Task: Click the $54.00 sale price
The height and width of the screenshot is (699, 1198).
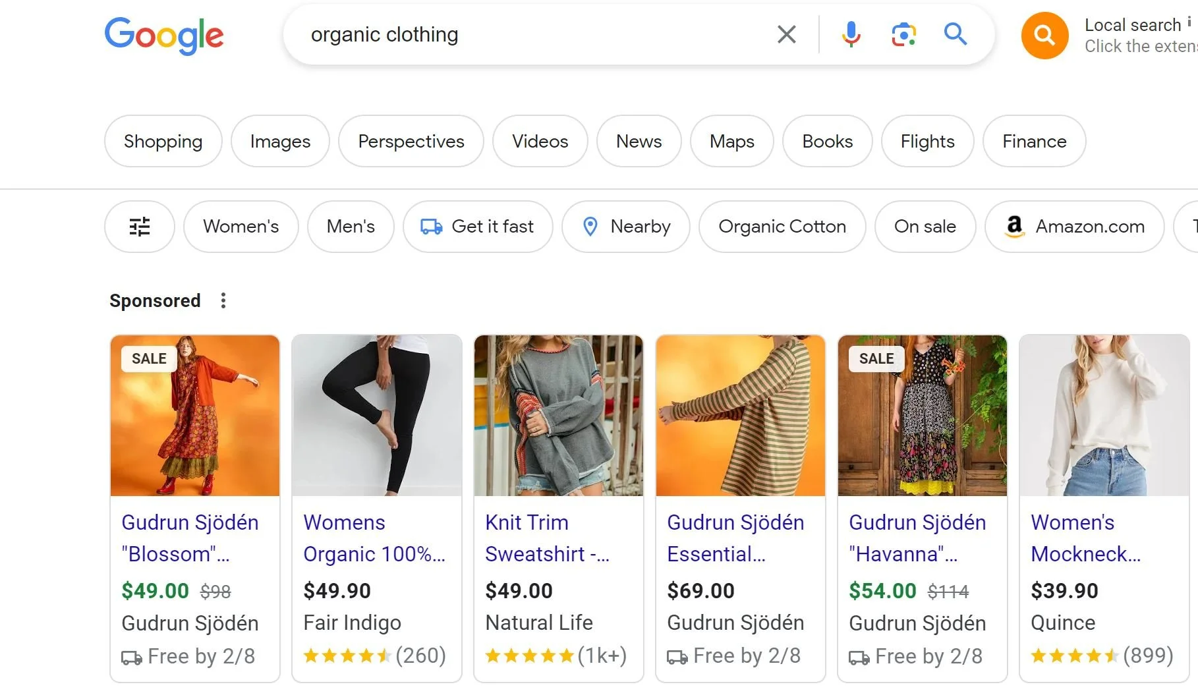Action: click(x=882, y=591)
